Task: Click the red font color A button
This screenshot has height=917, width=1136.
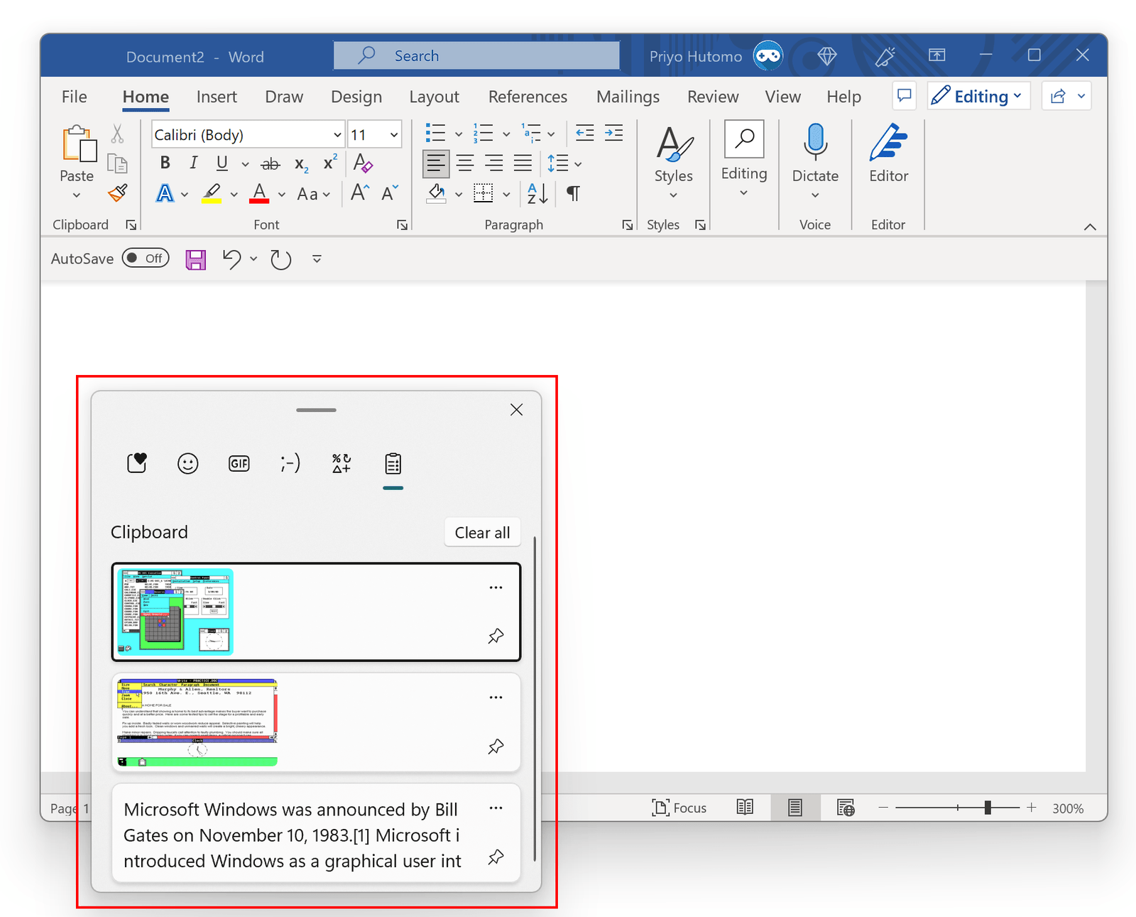Action: (x=259, y=193)
